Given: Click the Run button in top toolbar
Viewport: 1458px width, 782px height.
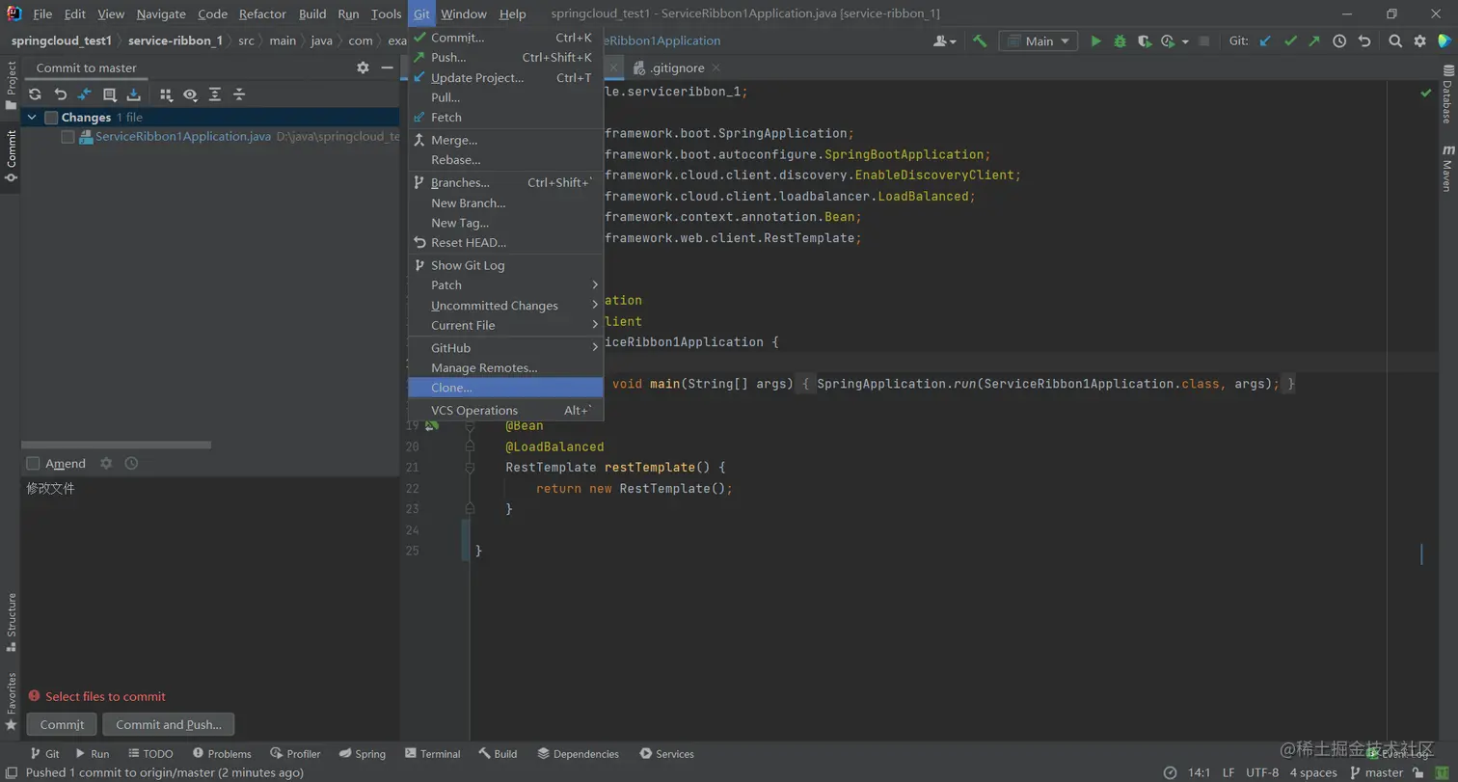Looking at the screenshot, I should click(x=1095, y=41).
